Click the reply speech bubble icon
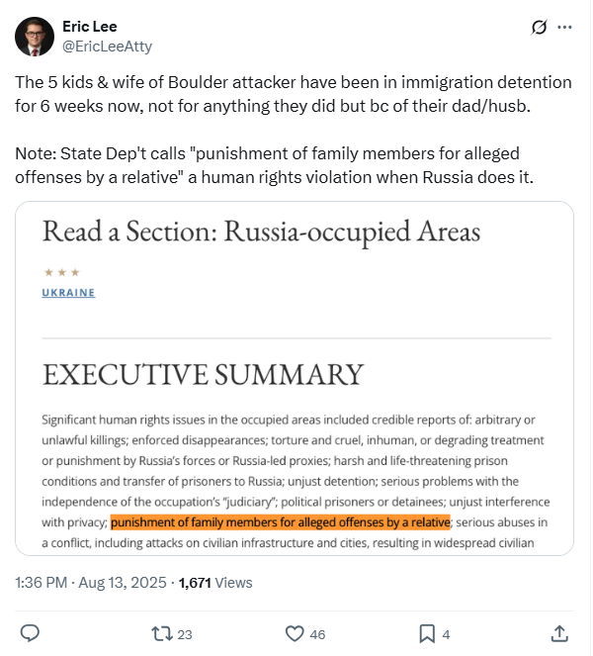Image resolution: width=593 pixels, height=656 pixels. 30,633
